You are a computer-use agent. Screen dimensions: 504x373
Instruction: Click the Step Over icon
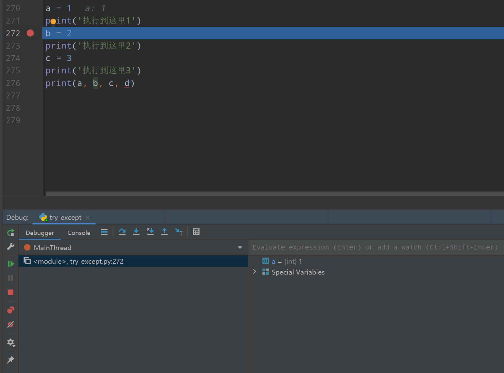point(122,232)
